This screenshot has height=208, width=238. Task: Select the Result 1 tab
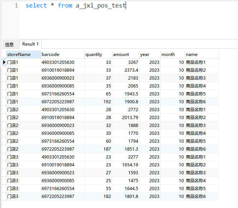pyautogui.click(x=31, y=44)
